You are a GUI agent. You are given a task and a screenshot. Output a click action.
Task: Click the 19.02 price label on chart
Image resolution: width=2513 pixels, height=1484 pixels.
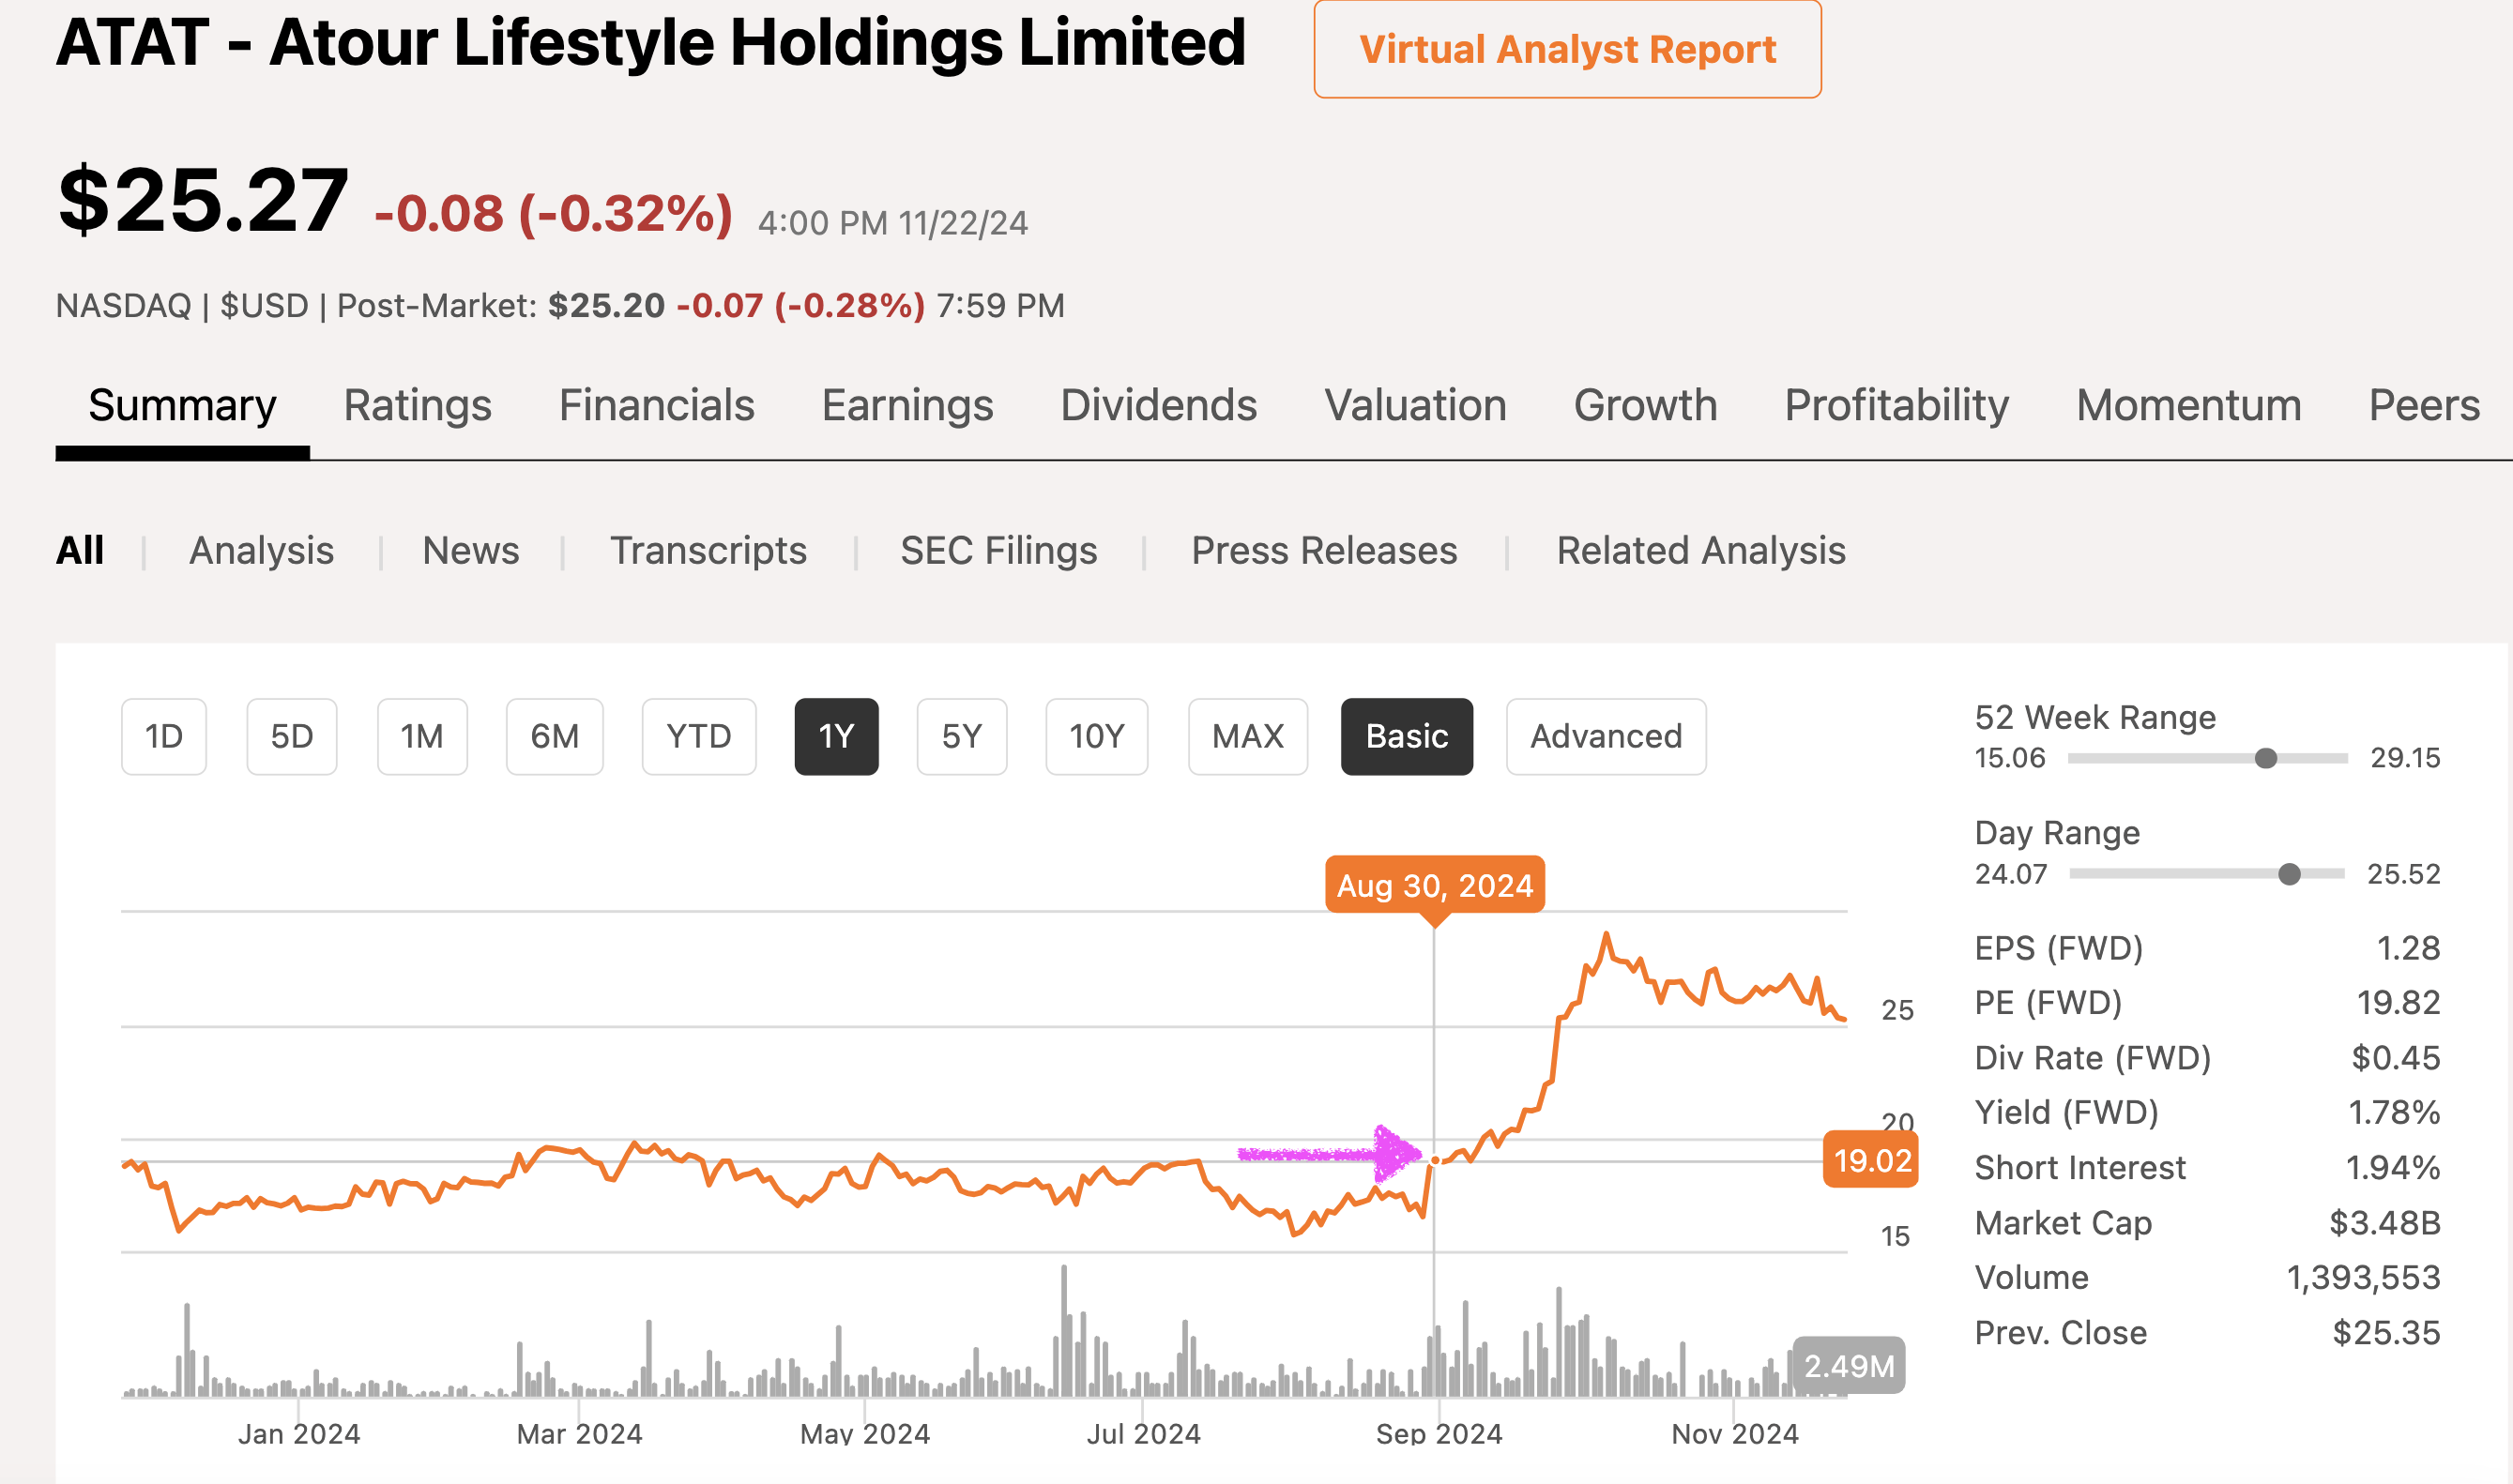(1871, 1161)
